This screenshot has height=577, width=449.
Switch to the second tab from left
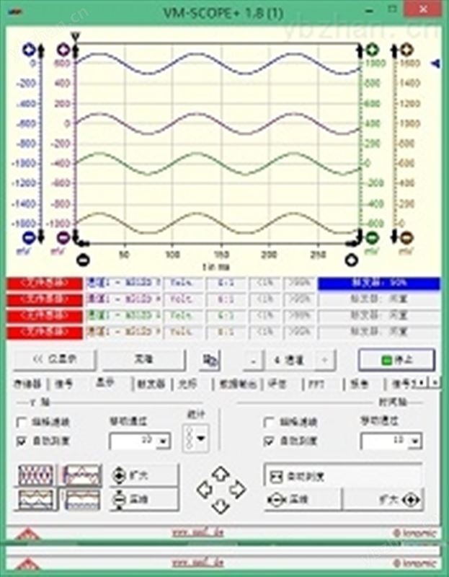(64, 384)
